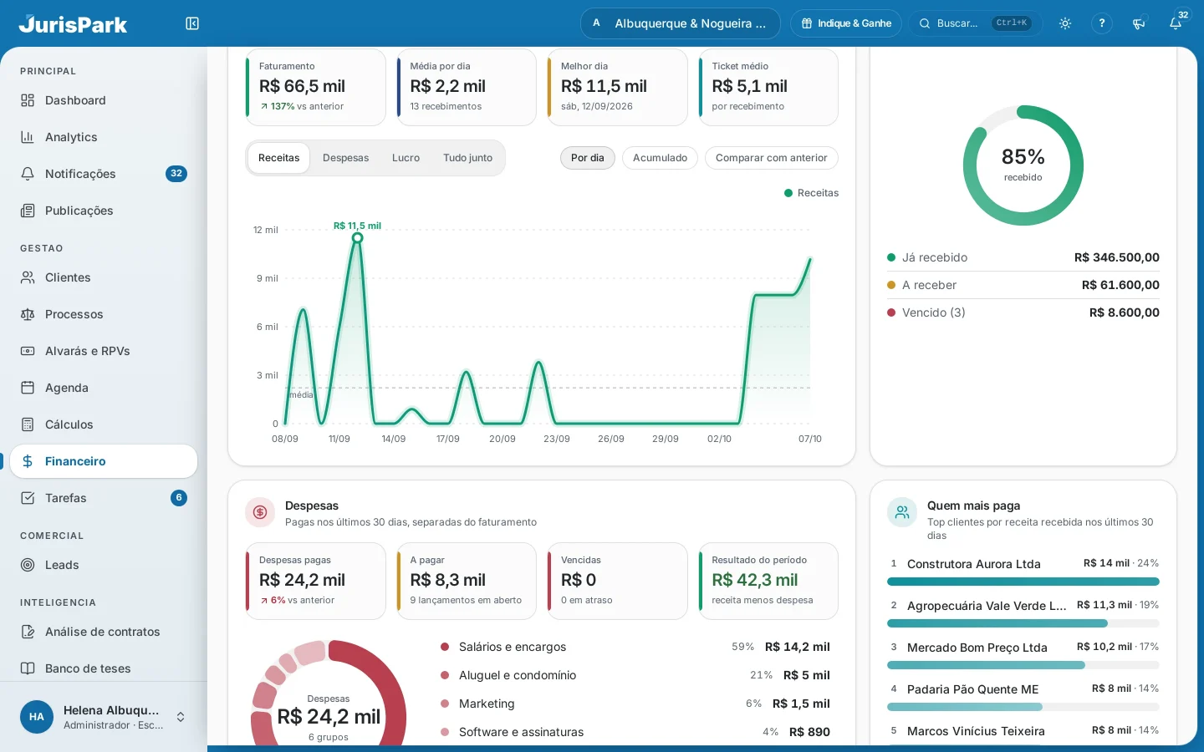The height and width of the screenshot is (752, 1204).
Task: Click the Salários e encargos color dot
Action: (x=445, y=647)
